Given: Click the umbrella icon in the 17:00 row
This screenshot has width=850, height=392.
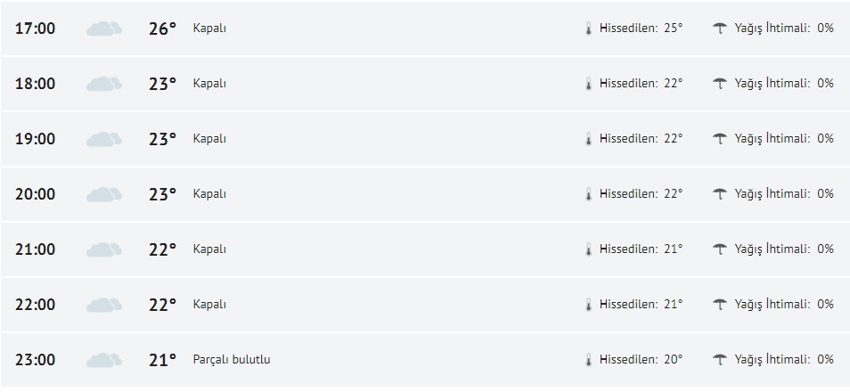Looking at the screenshot, I should (x=720, y=29).
